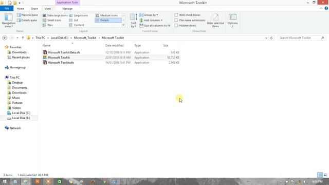Viewport: 329px width, 185px height.
Task: Open the recent locations dropdown arrow
Action: [17, 38]
